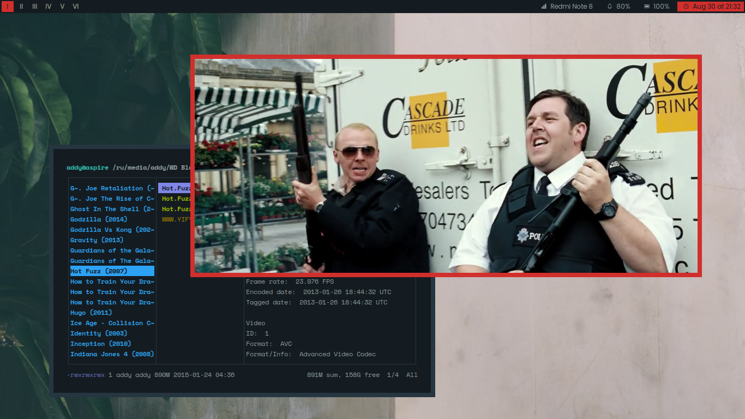This screenshot has height=419, width=745.
Task: Click the signal bars icon beside Redmi Note 8
Action: coord(544,7)
